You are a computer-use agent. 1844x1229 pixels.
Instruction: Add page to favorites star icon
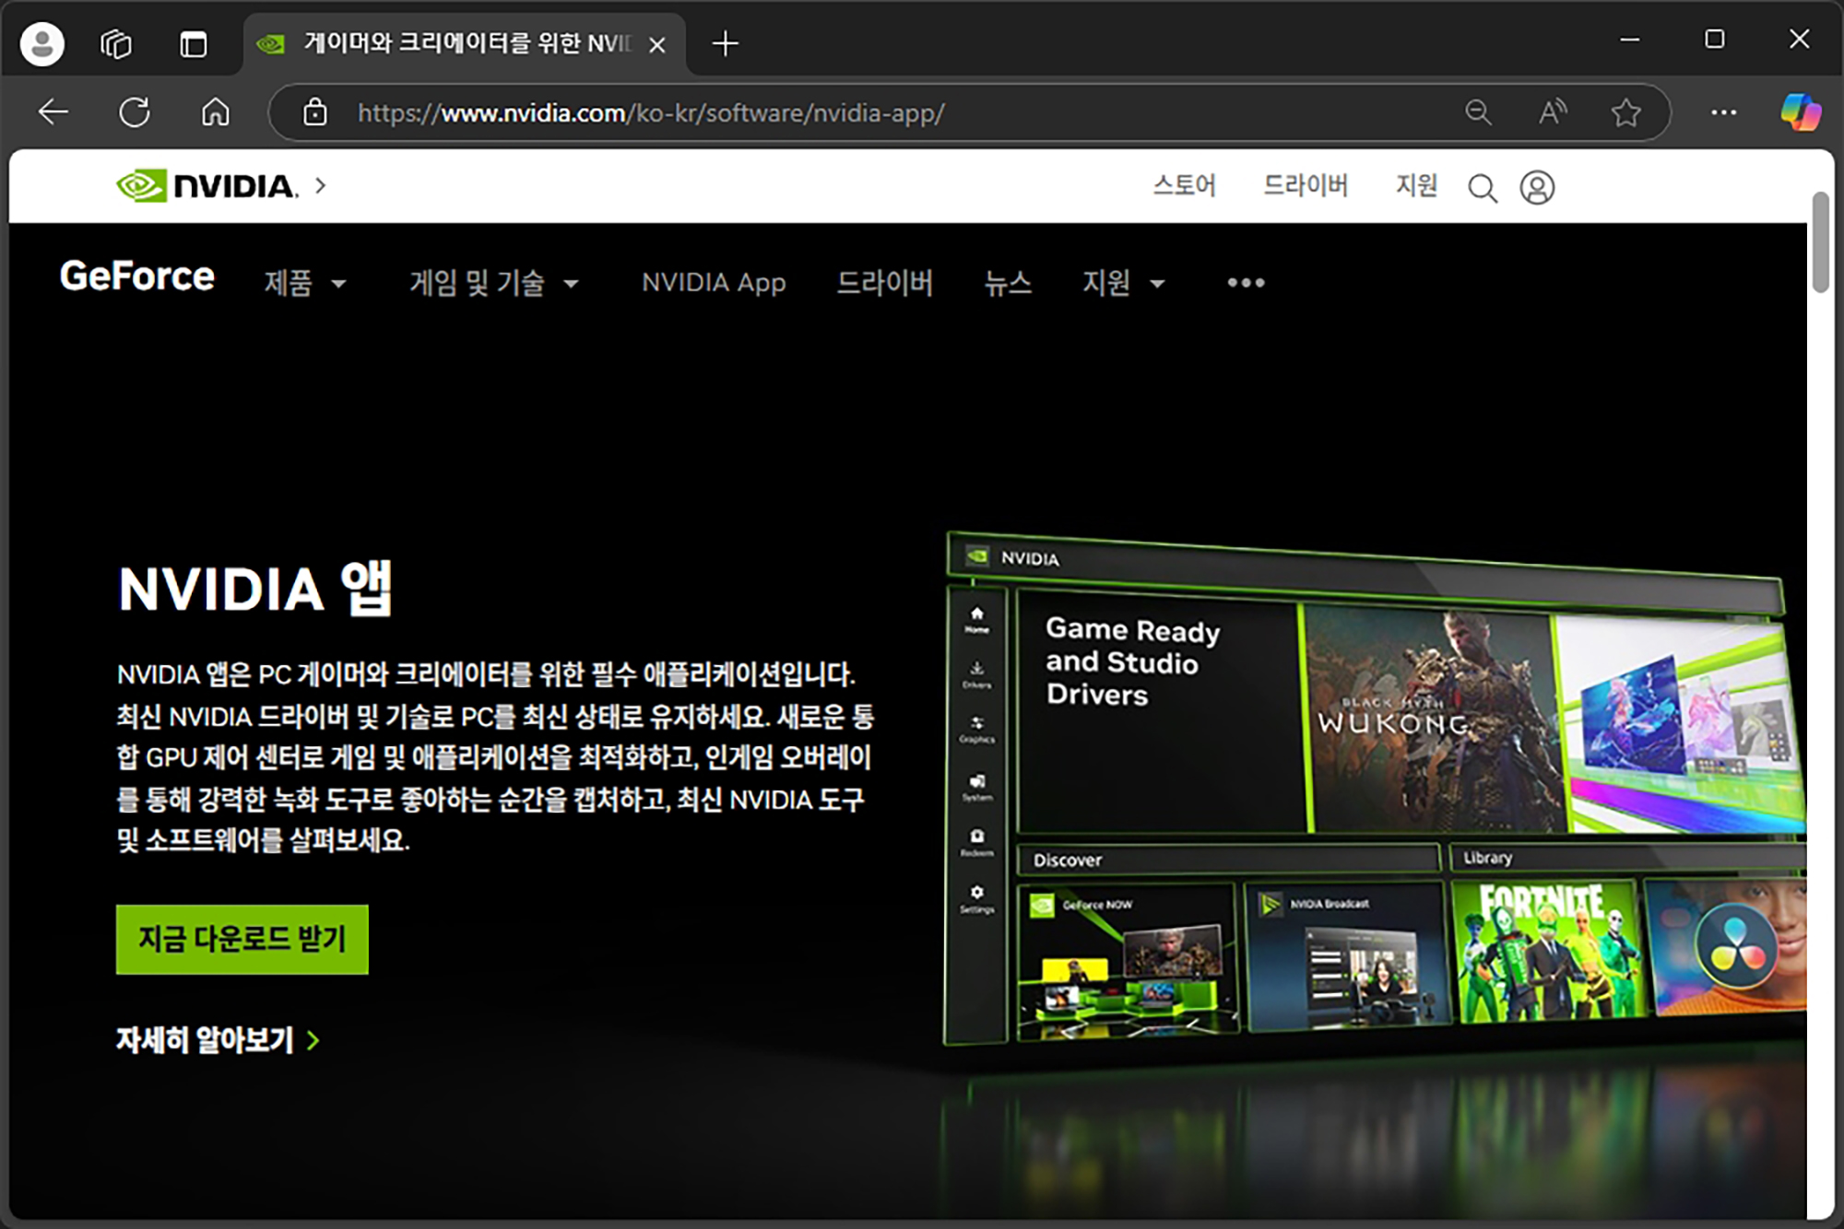(1625, 112)
